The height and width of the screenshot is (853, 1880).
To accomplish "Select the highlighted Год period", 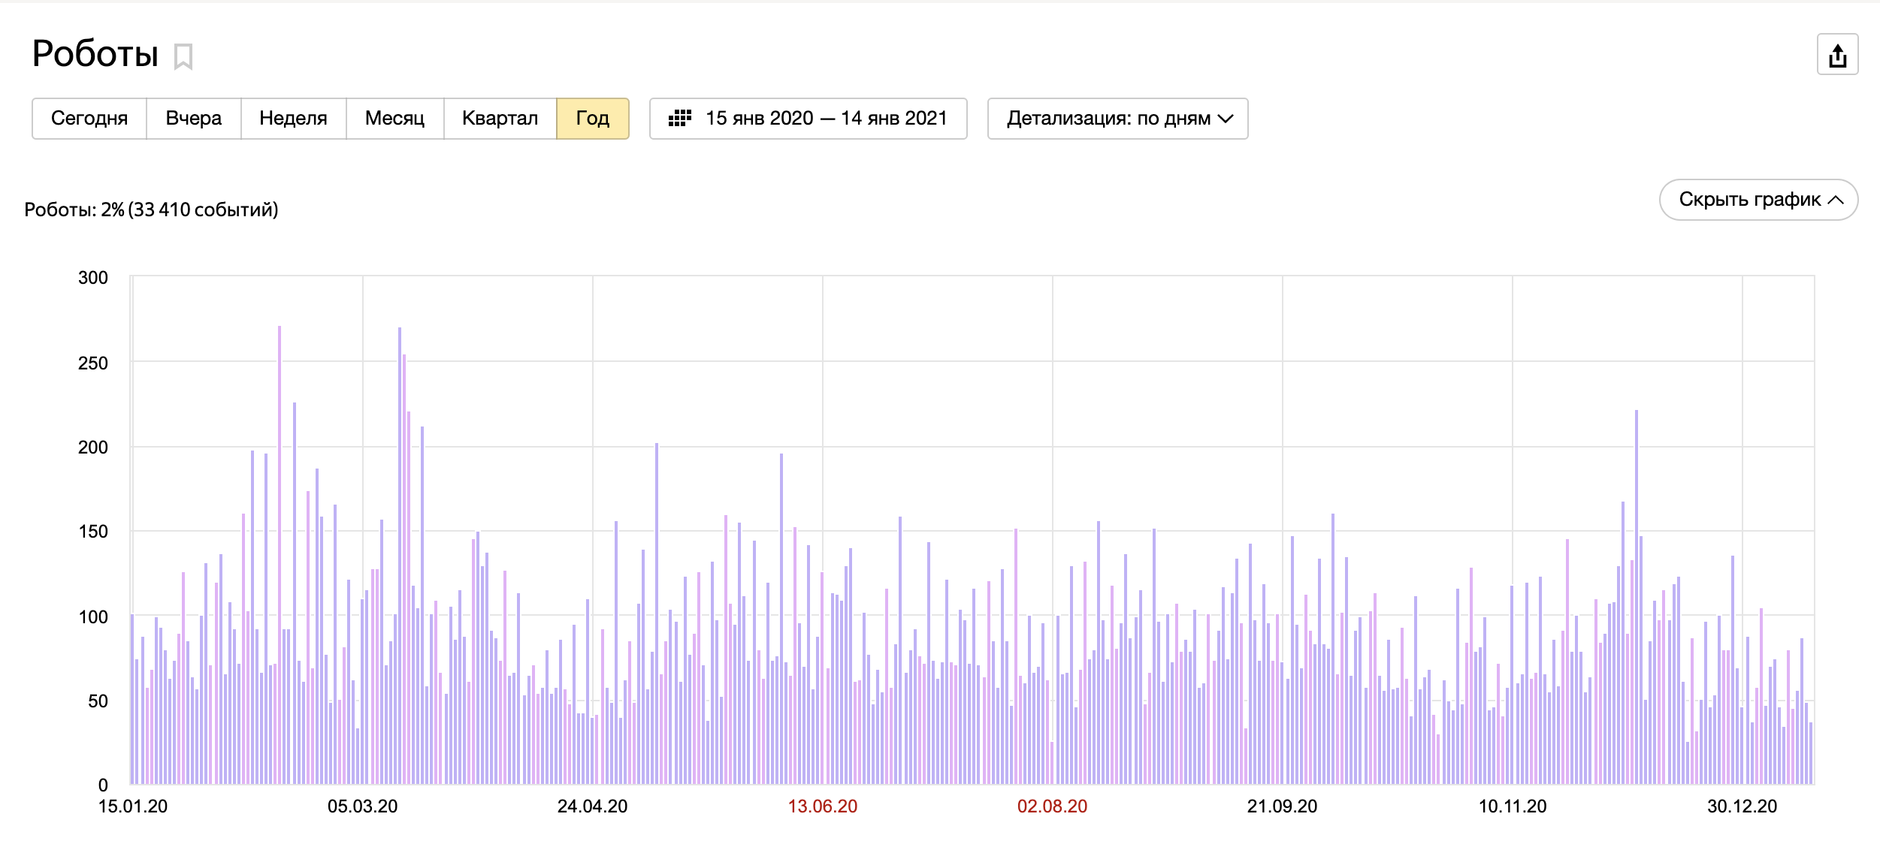I will pos(592,119).
